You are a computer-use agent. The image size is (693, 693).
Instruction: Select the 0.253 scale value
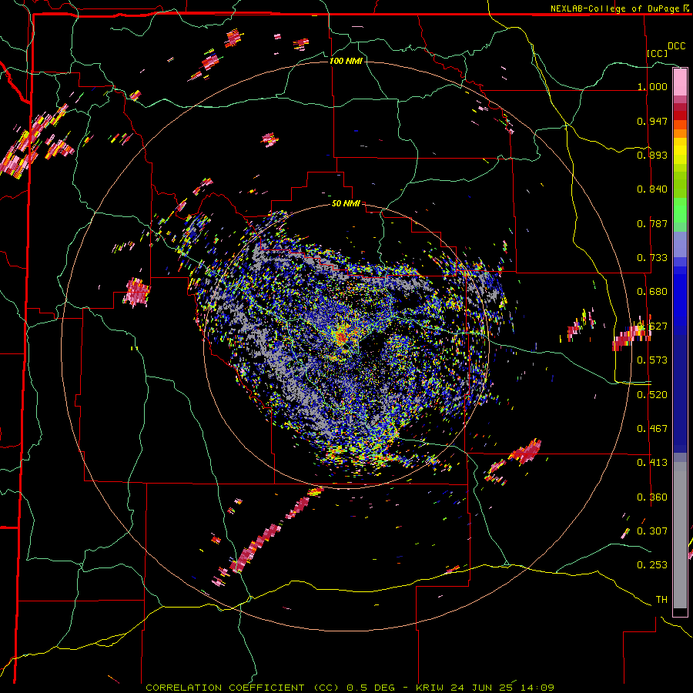click(652, 565)
